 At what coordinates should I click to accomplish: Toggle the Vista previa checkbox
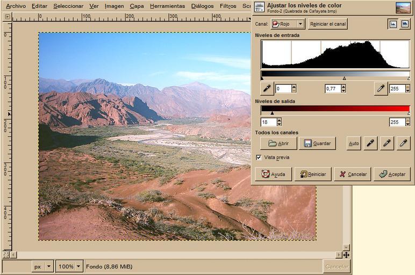[259, 157]
